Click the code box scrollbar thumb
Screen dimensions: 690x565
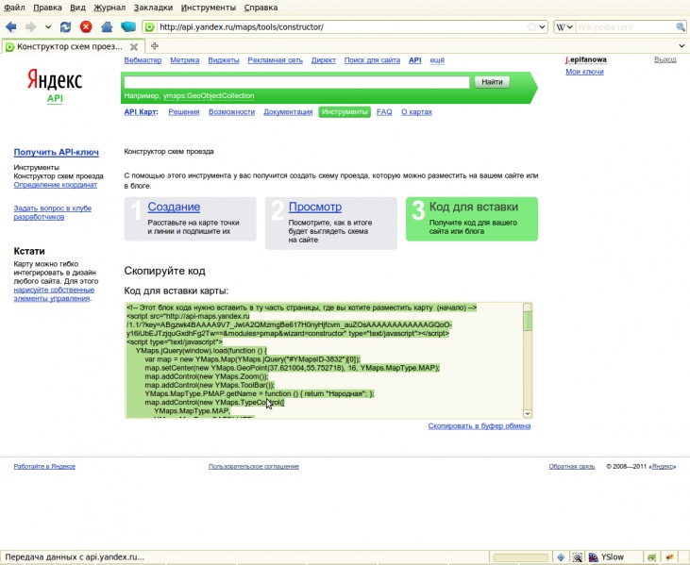[528, 321]
